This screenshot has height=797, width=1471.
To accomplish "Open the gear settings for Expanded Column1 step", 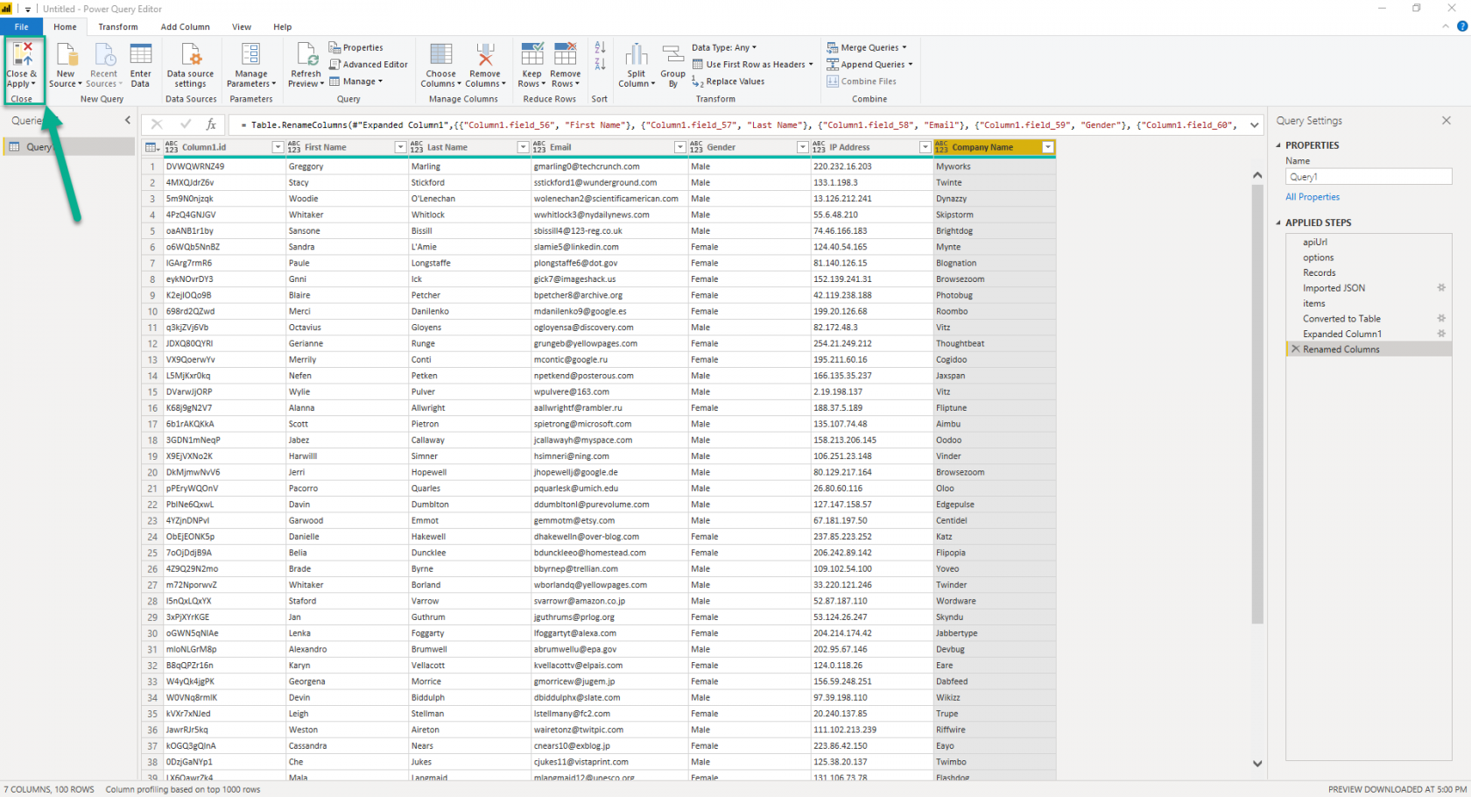I will [x=1441, y=334].
